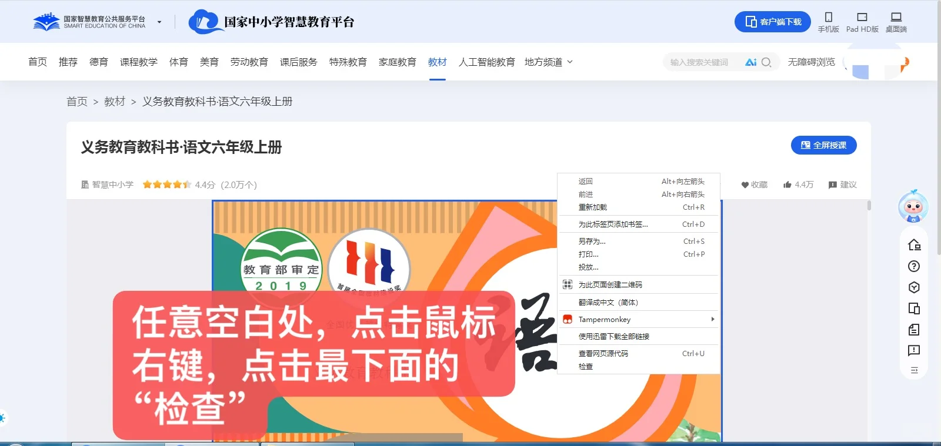Click into the 输入搜索关键词 search field
The width and height of the screenshot is (941, 446).
(x=700, y=62)
